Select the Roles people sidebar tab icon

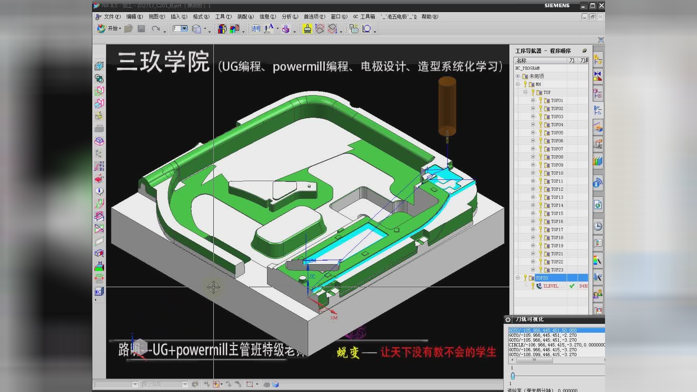[598, 294]
